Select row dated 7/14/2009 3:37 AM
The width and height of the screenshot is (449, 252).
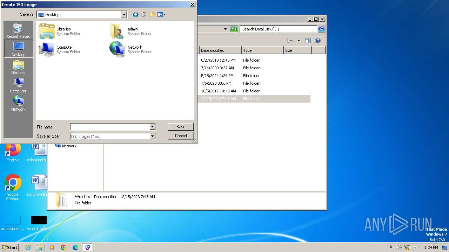pyautogui.click(x=254, y=68)
